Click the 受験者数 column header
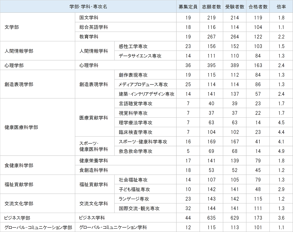This screenshot has height=232, width=293. (235, 7)
